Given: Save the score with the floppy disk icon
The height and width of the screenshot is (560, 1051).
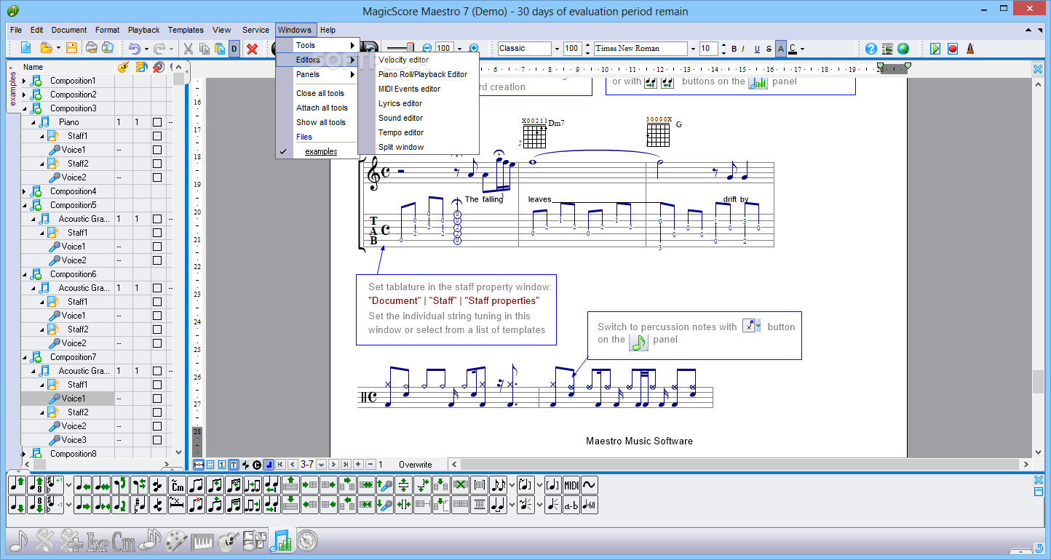Looking at the screenshot, I should [71, 48].
